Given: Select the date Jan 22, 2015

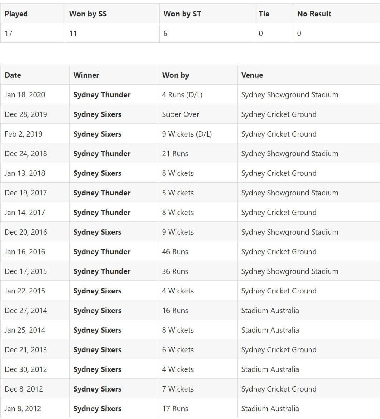Looking at the screenshot, I should click(25, 291).
